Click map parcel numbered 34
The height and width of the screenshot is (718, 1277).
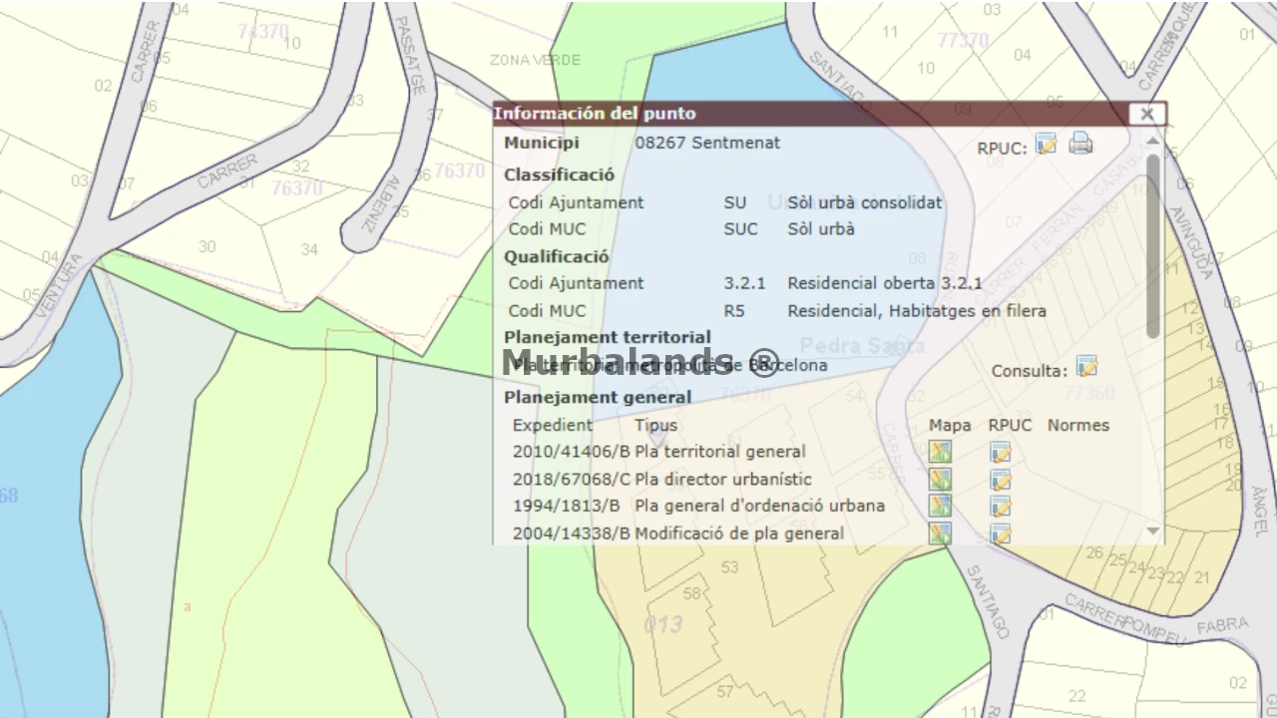[309, 249]
